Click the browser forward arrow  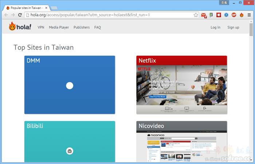[x=13, y=15]
